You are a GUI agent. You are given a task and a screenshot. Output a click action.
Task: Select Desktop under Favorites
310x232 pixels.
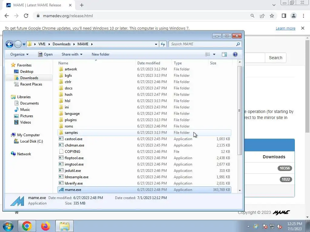24,72
